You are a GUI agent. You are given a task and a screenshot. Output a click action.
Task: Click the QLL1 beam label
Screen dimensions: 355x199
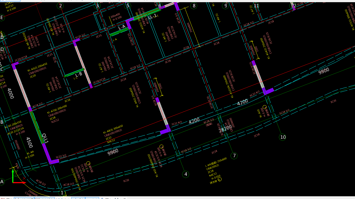click(45, 138)
